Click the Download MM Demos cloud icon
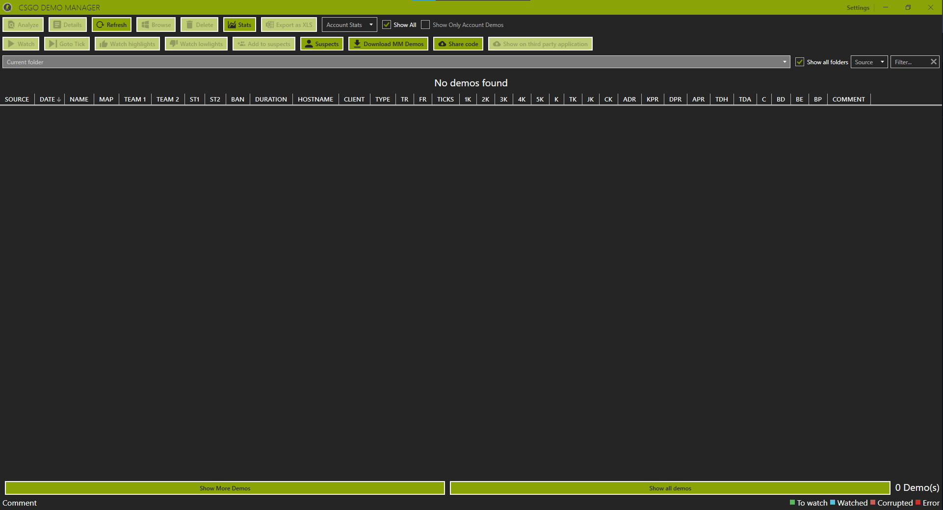The image size is (943, 510). coord(357,44)
